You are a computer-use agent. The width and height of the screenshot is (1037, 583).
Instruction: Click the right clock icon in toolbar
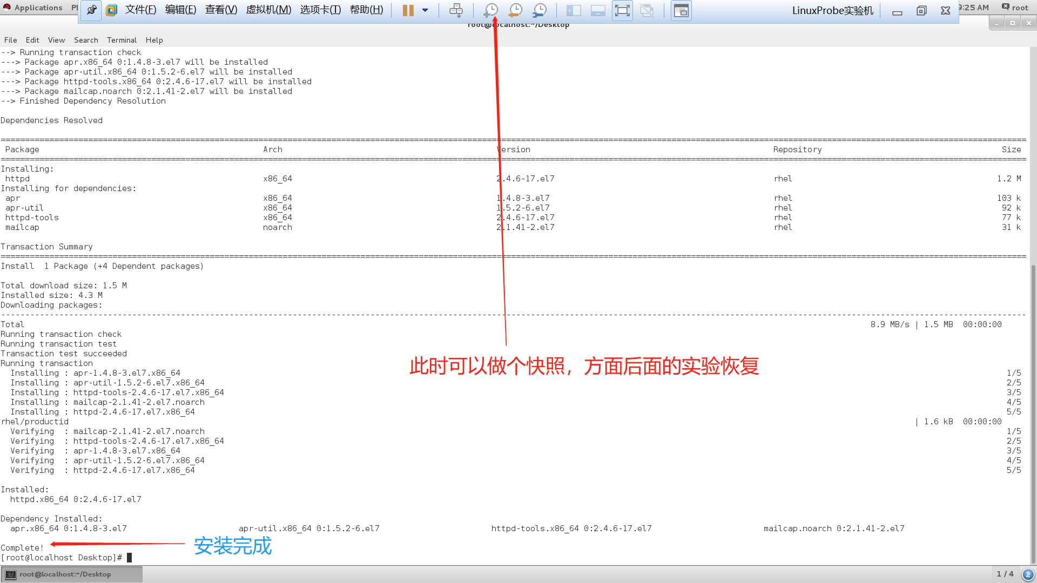[x=540, y=9]
